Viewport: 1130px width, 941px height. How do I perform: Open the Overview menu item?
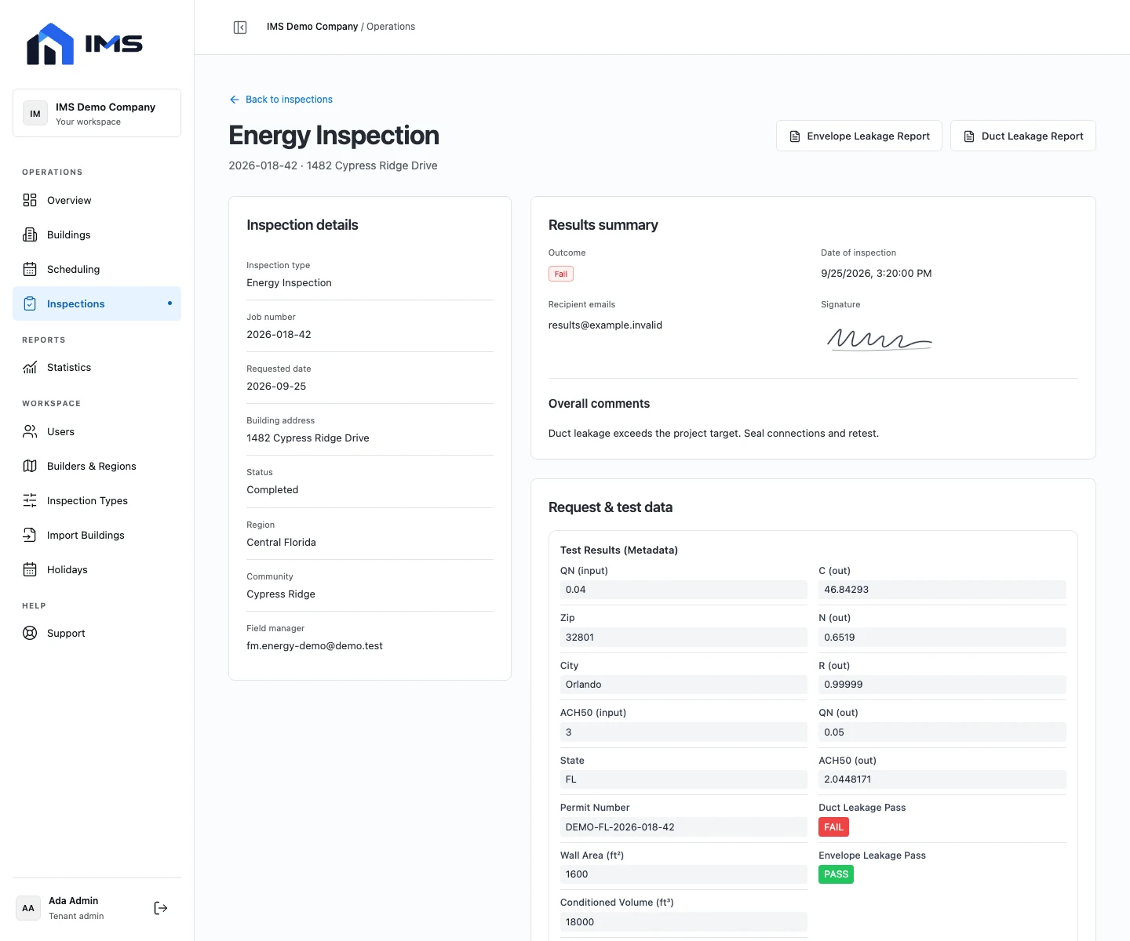(x=97, y=200)
